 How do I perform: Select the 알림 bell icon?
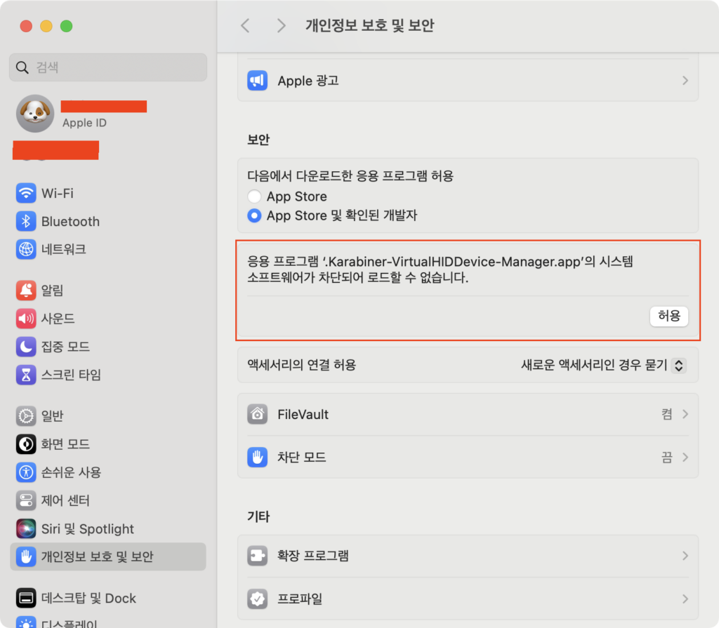click(x=26, y=290)
